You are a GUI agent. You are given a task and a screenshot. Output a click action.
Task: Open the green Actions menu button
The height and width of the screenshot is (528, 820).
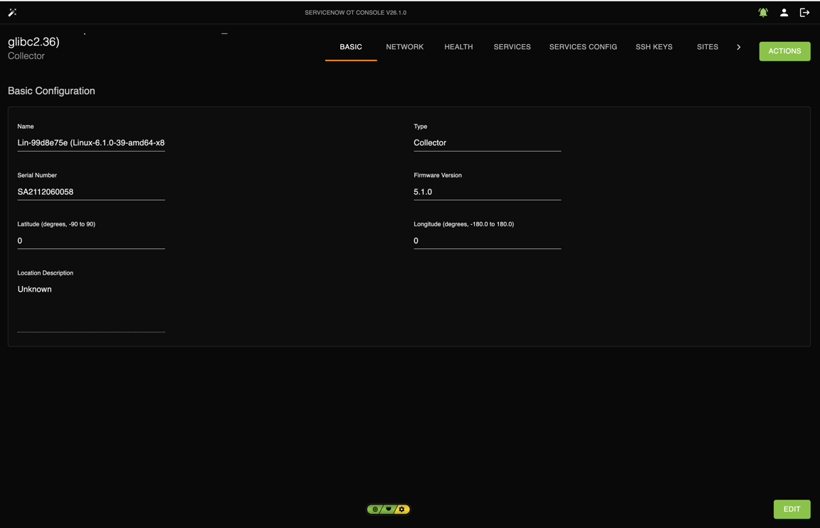784,51
